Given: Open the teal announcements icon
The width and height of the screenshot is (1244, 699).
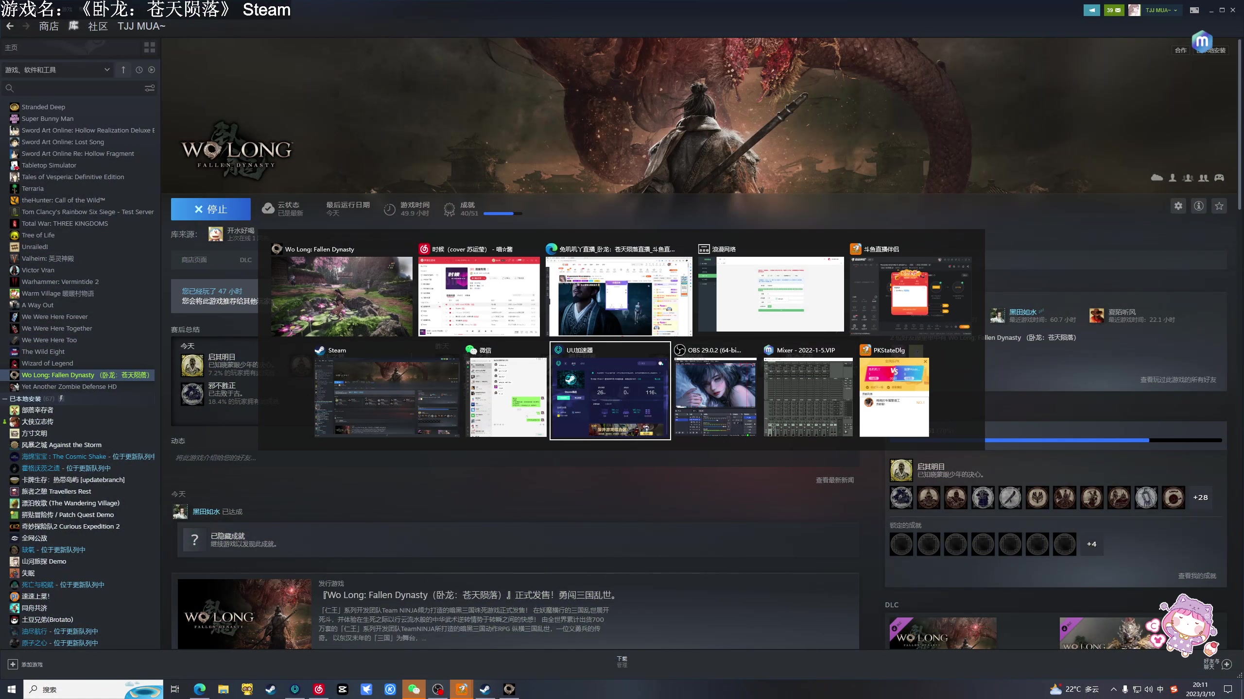Looking at the screenshot, I should pyautogui.click(x=1091, y=10).
